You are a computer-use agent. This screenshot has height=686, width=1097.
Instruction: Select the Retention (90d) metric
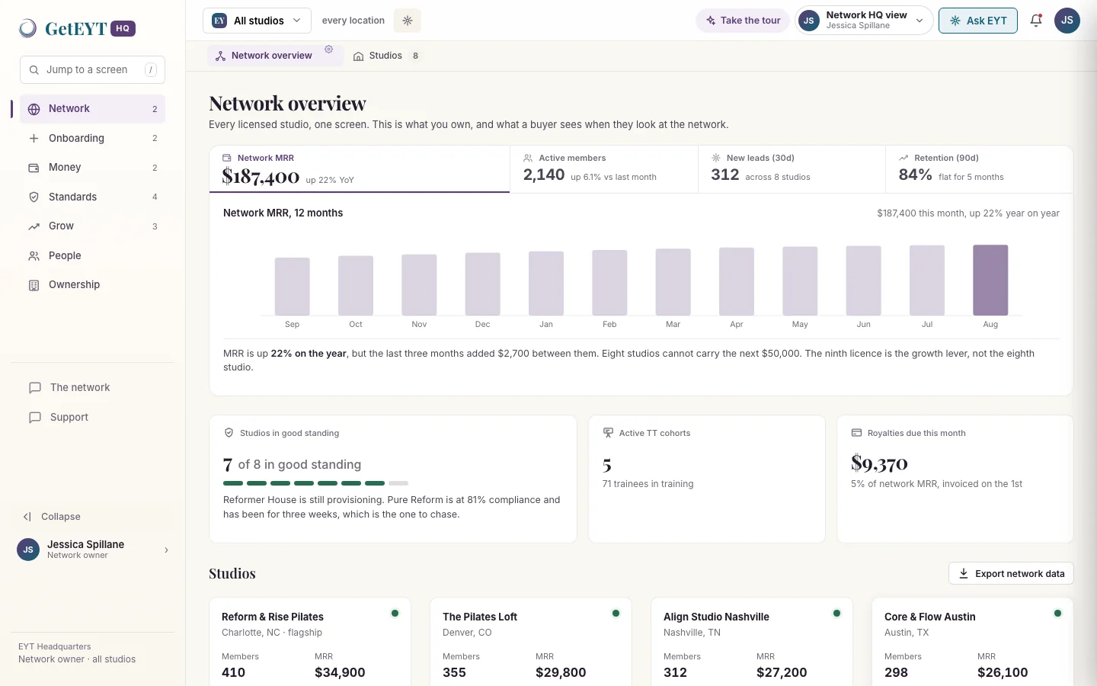979,169
